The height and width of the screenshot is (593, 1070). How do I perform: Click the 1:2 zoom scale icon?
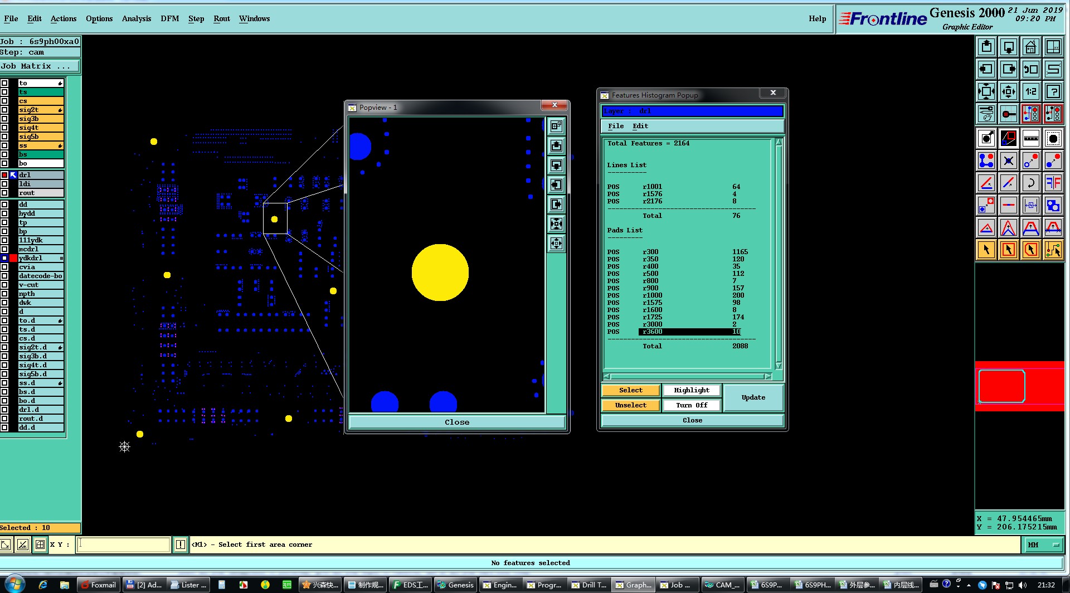coord(1031,91)
